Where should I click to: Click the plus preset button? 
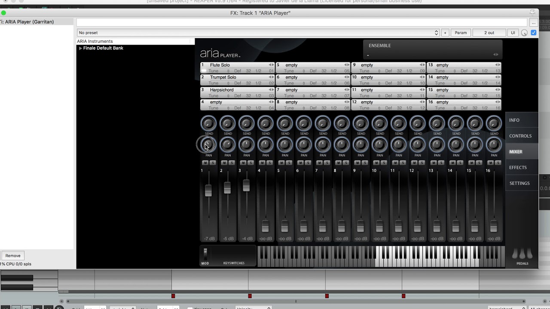tap(445, 33)
